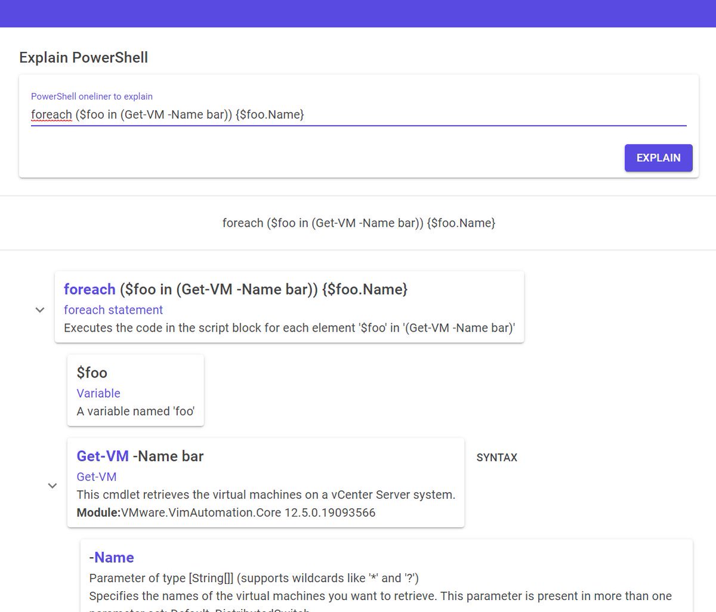
Task: Focus the PowerShell oneliner input field
Action: click(x=359, y=115)
